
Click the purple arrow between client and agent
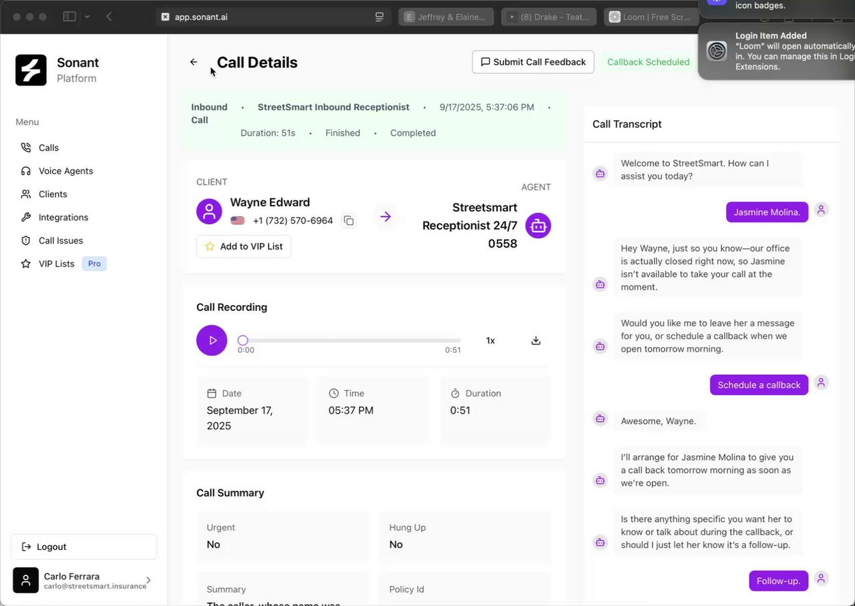385,216
